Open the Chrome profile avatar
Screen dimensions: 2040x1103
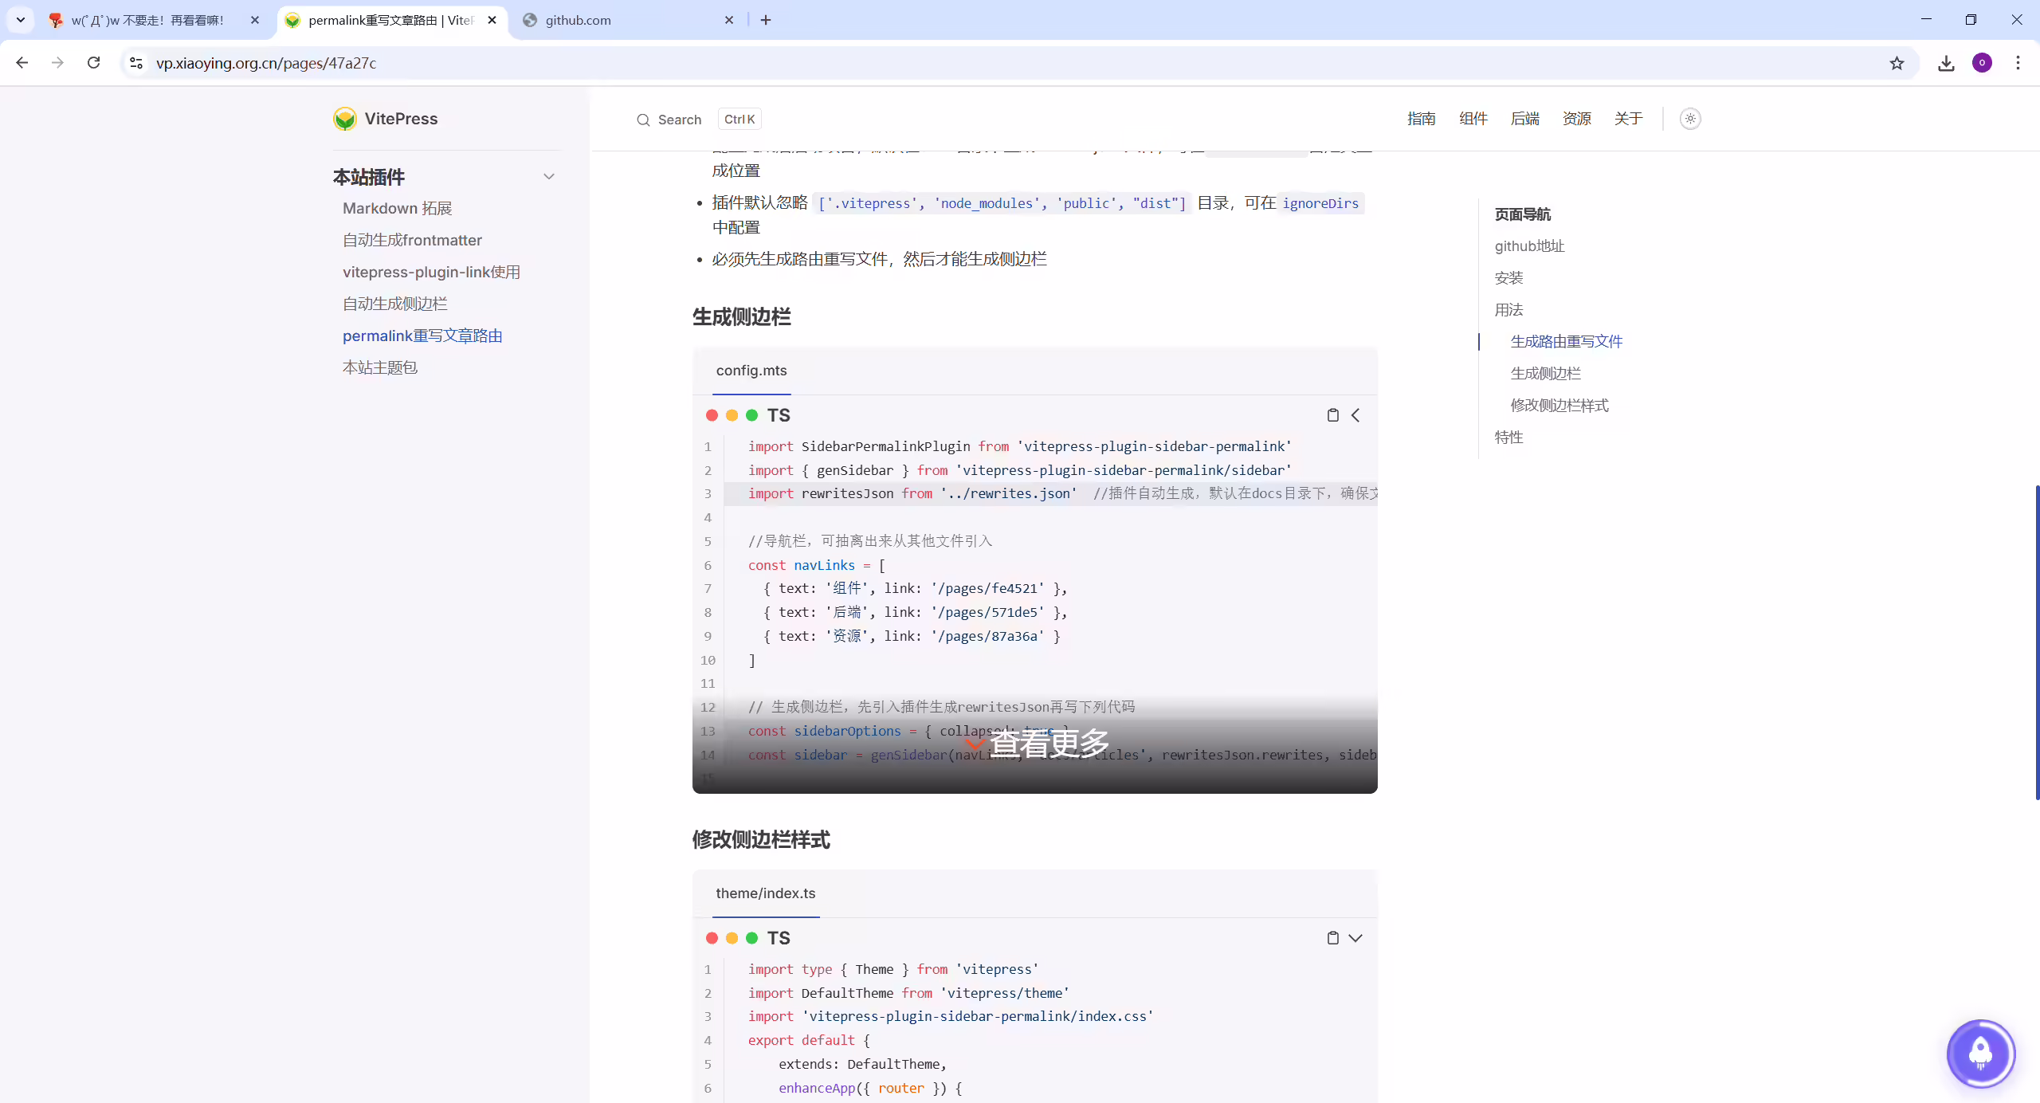[1982, 63]
